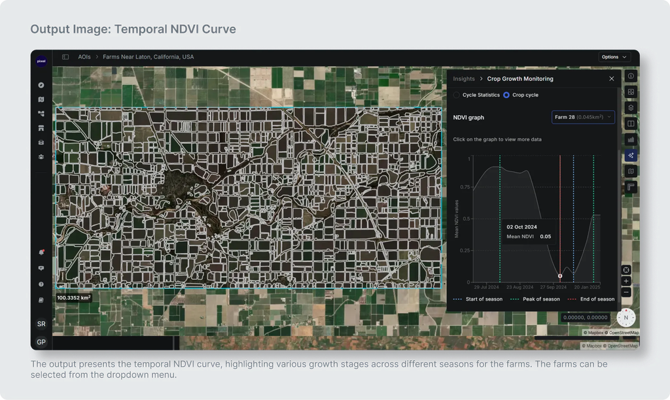The height and width of the screenshot is (400, 670).
Task: Select the bar chart analytics icon
Action: point(631,140)
